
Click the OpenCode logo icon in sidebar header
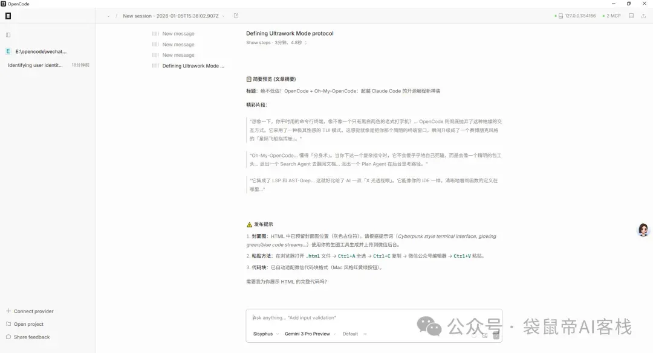[8, 16]
